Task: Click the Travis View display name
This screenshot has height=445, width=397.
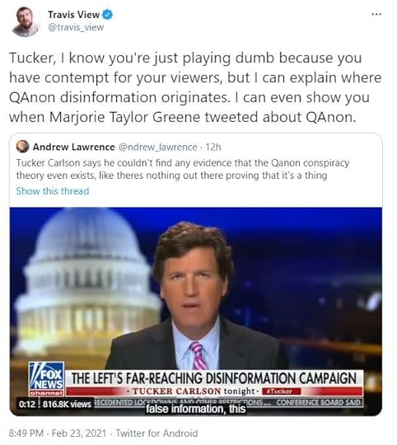Action: 73,15
